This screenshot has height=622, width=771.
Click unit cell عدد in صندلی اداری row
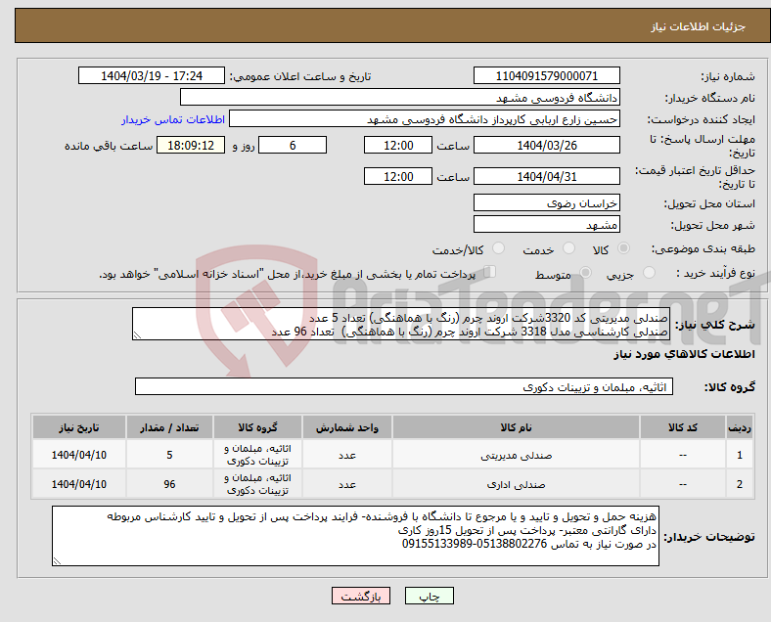pyautogui.click(x=347, y=484)
